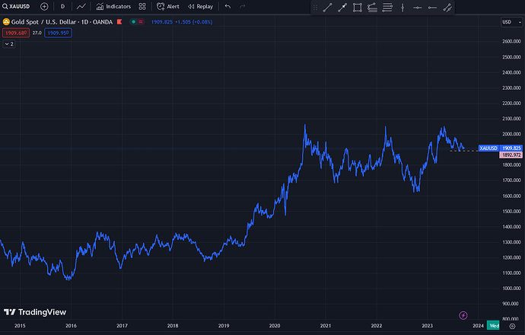Click the 2024 time axis label
Viewport: 525px width, 335px height.
(x=478, y=326)
